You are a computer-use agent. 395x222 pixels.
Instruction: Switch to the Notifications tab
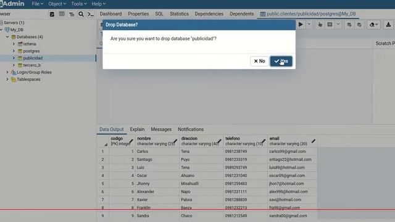[191, 129]
